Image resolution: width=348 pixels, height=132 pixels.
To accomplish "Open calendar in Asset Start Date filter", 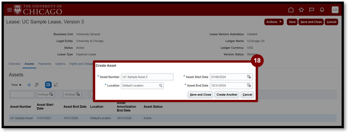I will click(x=51, y=94).
